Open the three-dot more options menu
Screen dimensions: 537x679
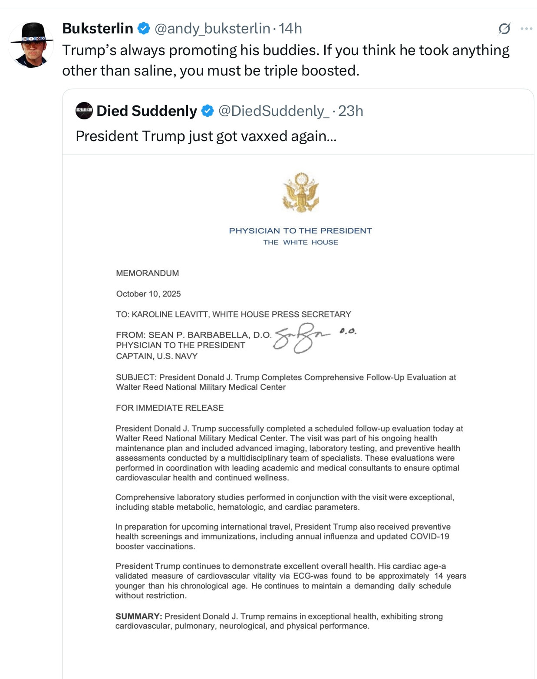point(526,29)
